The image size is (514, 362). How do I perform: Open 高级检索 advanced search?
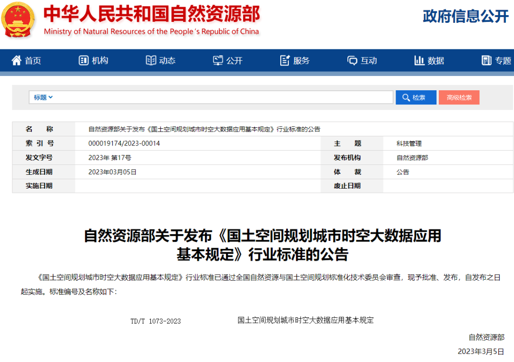tap(459, 97)
